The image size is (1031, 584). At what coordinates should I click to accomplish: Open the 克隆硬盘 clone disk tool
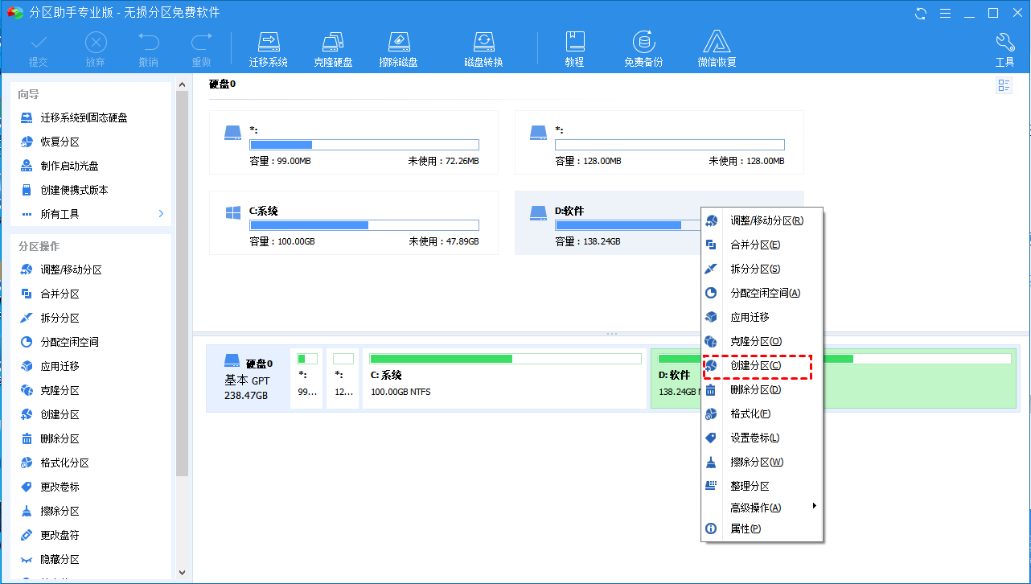pyautogui.click(x=333, y=49)
